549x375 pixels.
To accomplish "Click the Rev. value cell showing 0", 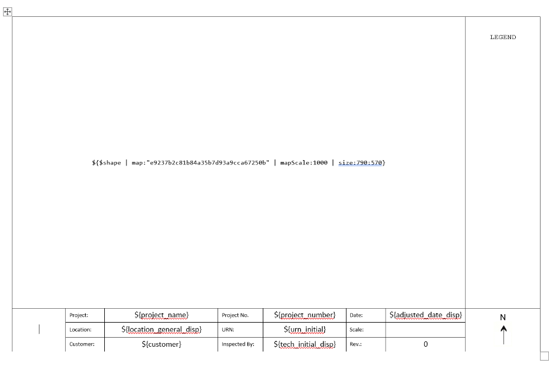I will (425, 344).
